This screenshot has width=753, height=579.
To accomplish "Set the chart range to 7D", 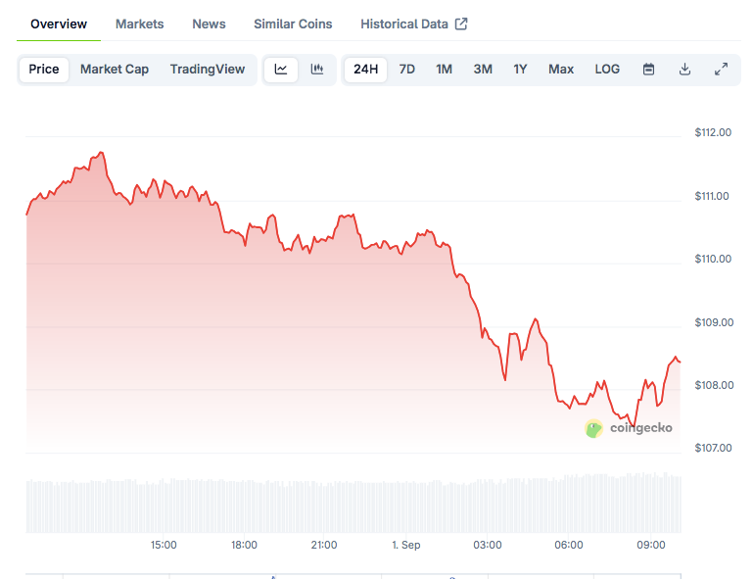I will (x=407, y=70).
